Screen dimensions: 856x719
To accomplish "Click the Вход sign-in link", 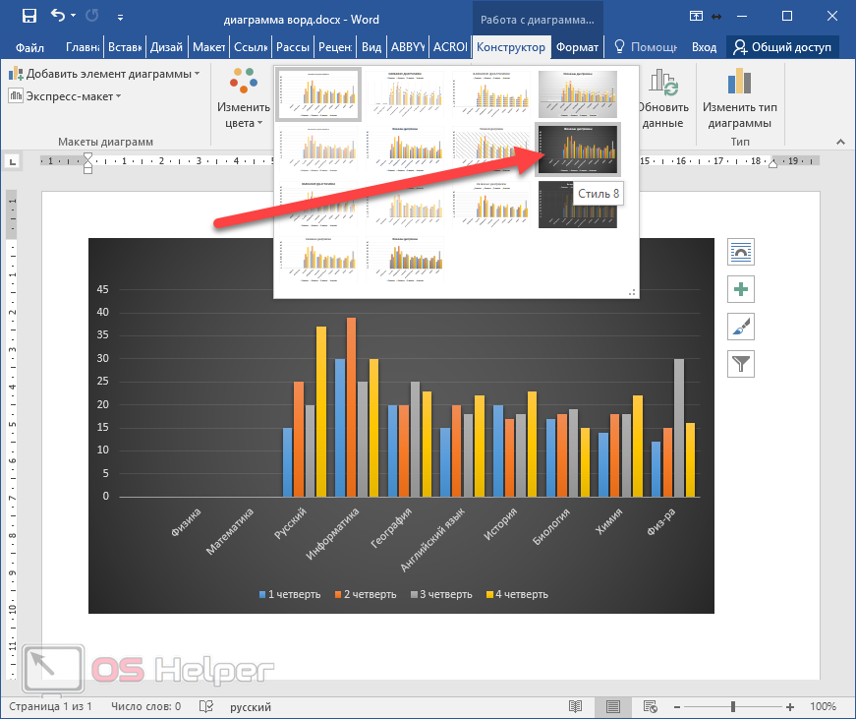I will (704, 47).
